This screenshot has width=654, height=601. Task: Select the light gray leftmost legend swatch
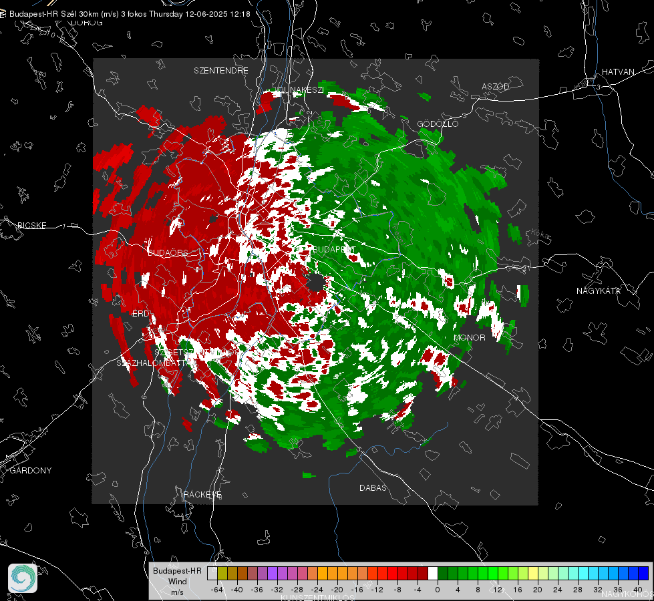coord(212,574)
